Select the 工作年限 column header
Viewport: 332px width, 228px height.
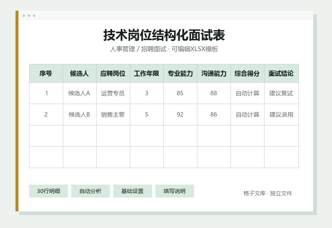point(147,73)
